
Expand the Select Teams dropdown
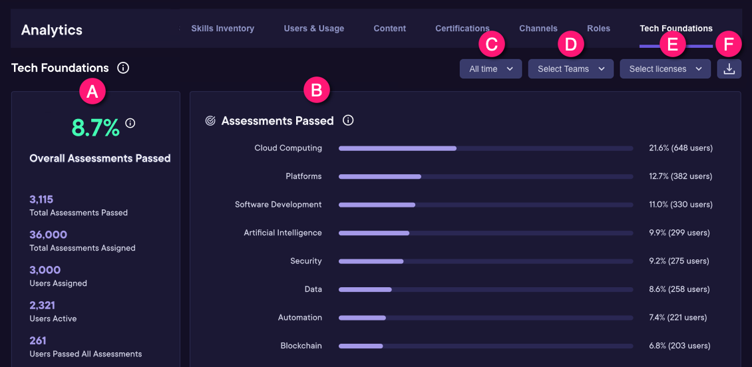pyautogui.click(x=570, y=69)
